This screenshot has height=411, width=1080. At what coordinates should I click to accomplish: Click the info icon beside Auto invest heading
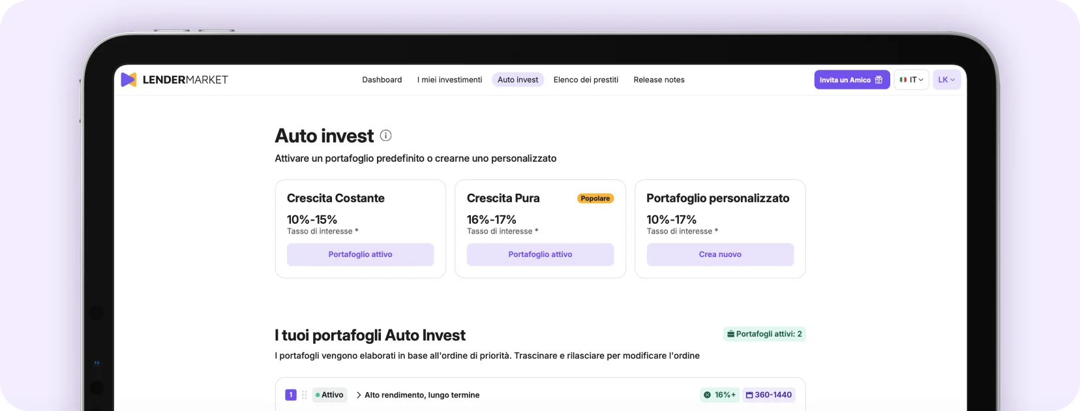[385, 136]
